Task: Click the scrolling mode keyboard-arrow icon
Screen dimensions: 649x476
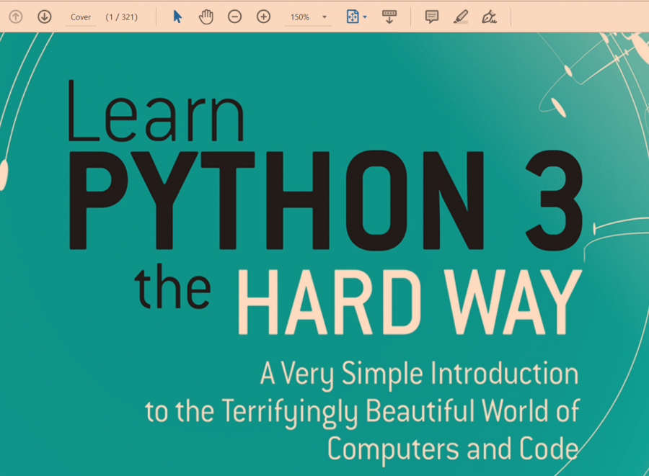Action: pos(389,17)
